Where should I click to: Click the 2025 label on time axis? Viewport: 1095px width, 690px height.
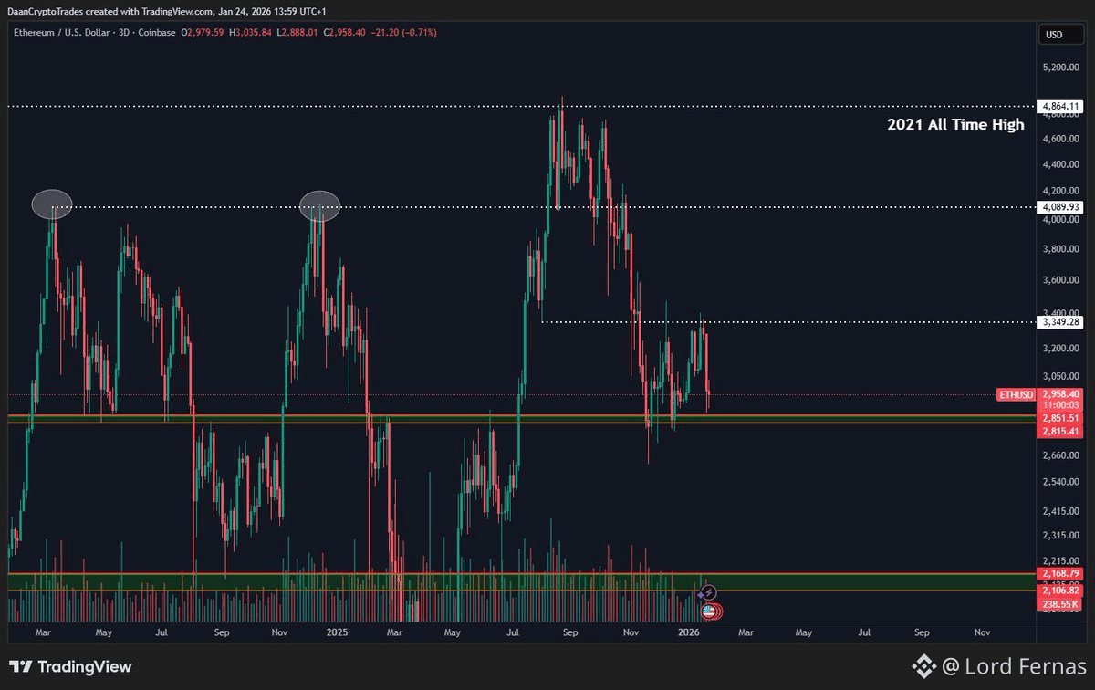tap(338, 632)
